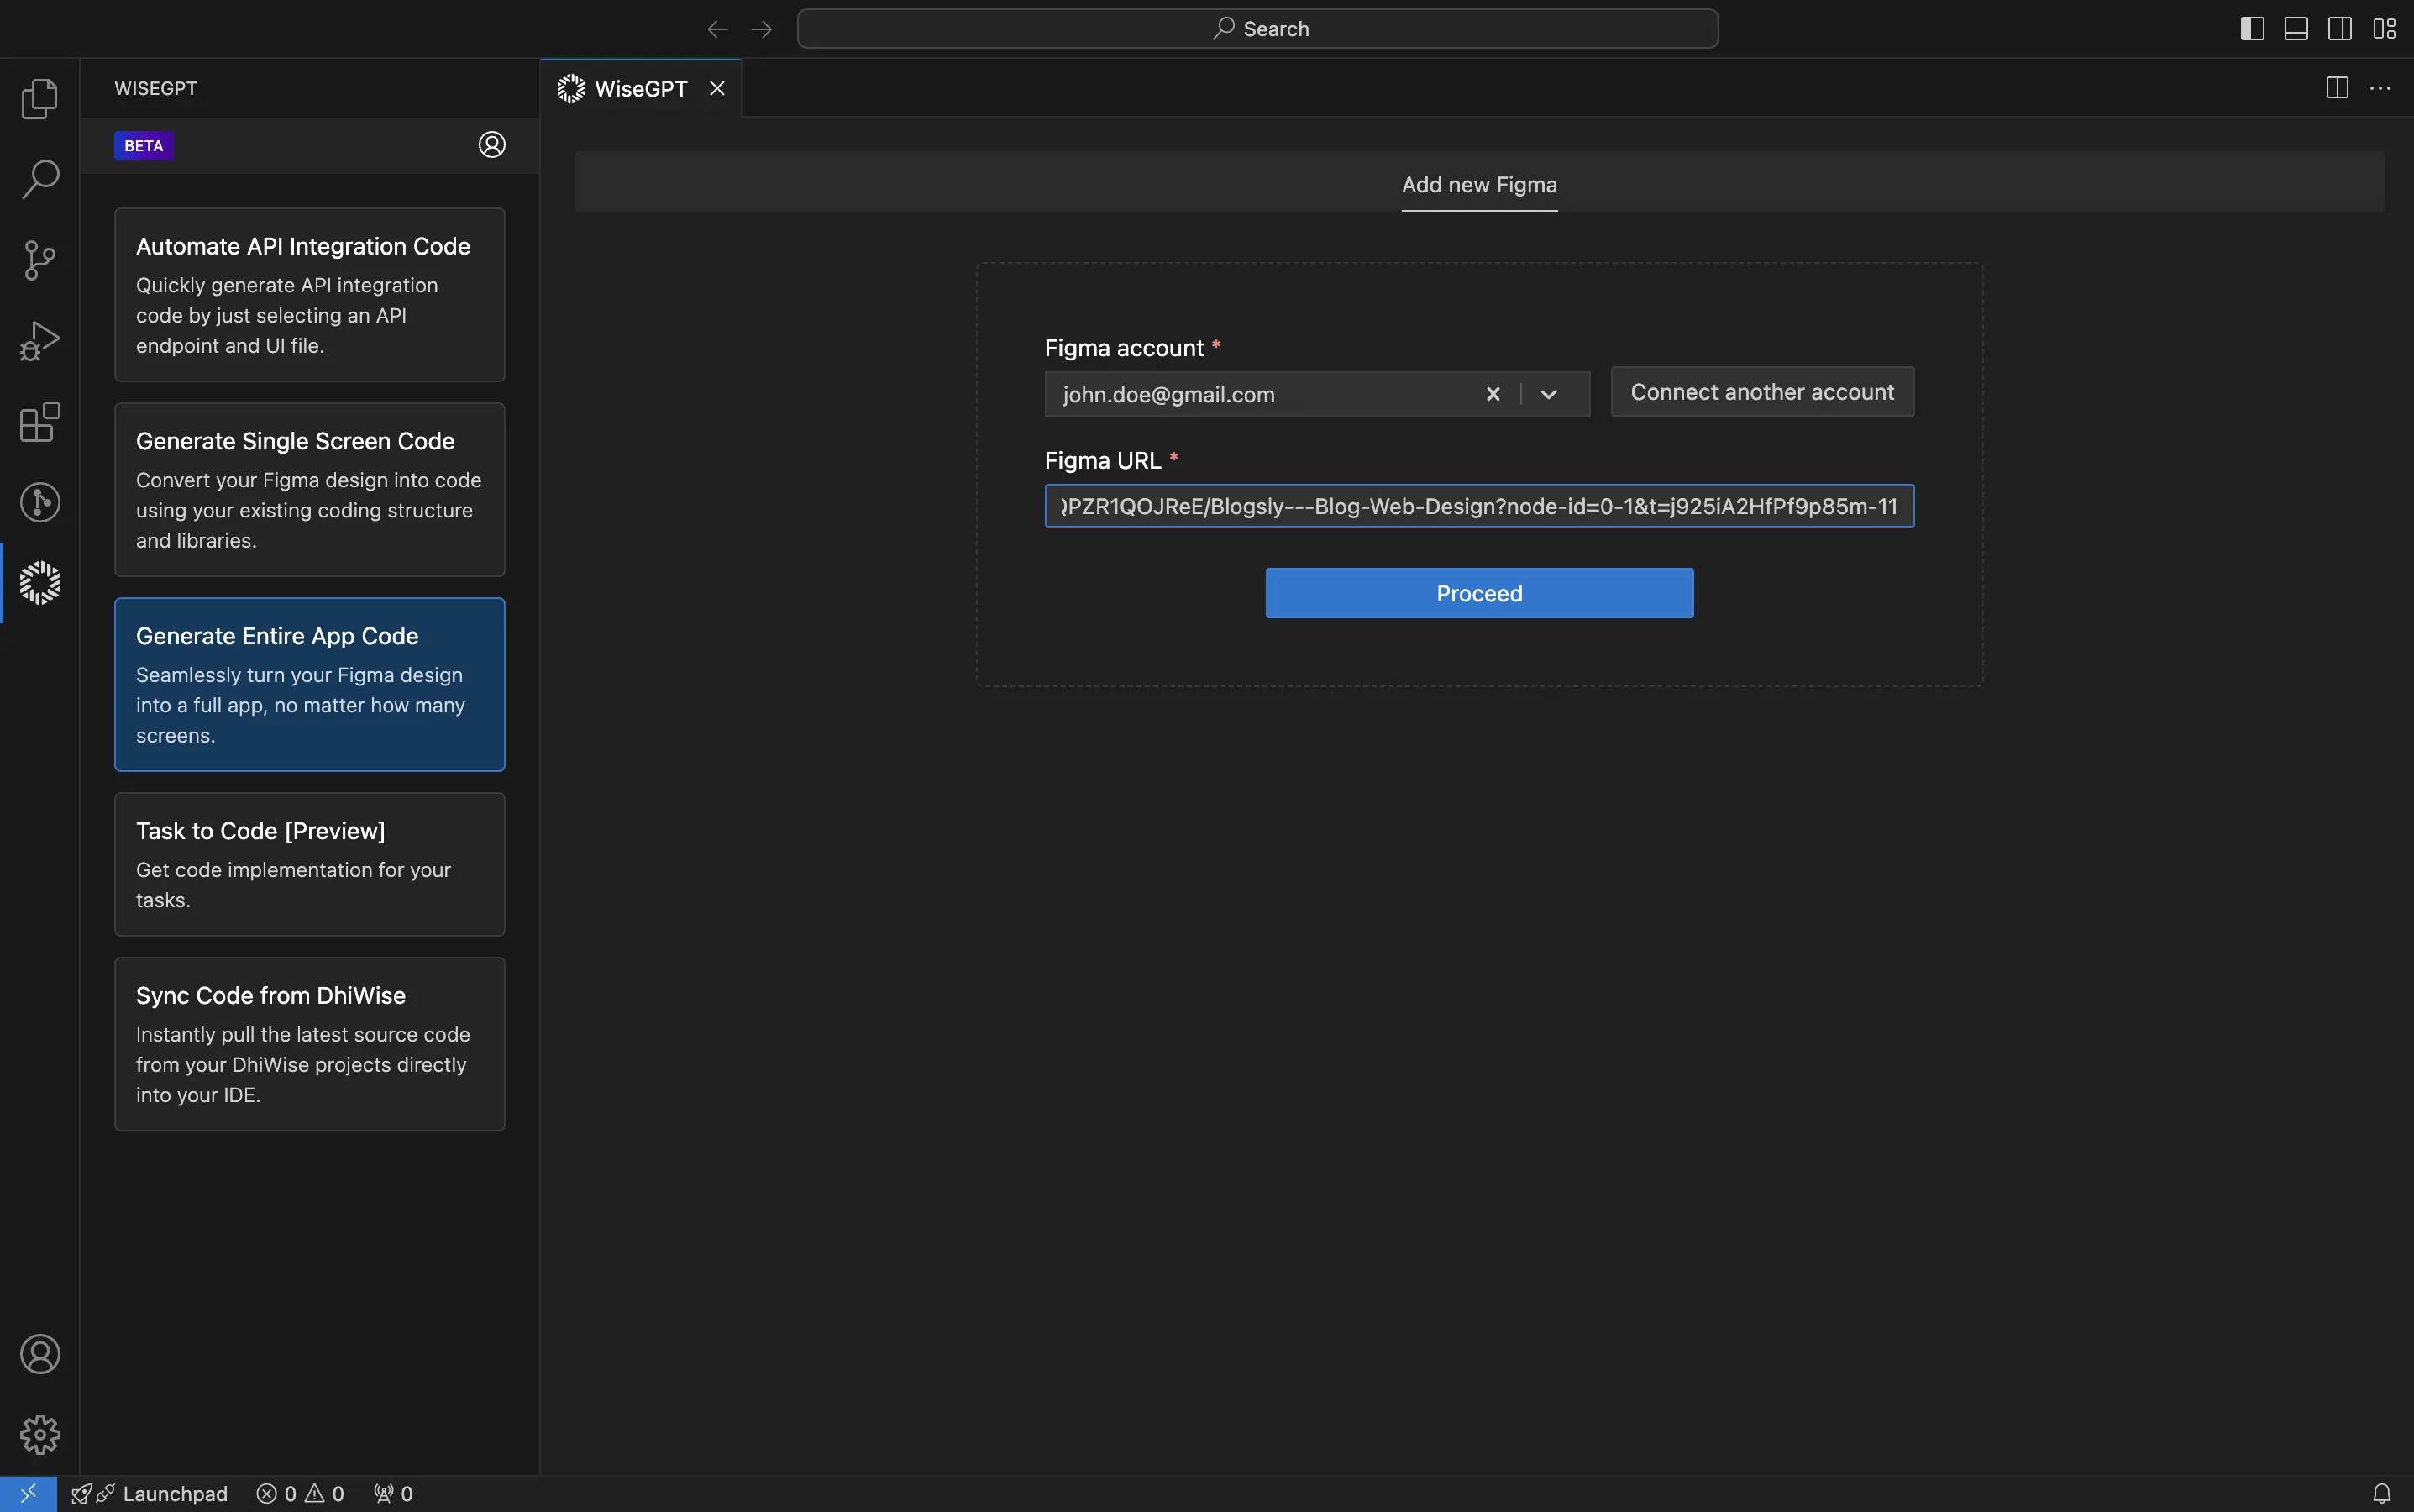Select Generate Single Screen Code menu item

pyautogui.click(x=310, y=490)
